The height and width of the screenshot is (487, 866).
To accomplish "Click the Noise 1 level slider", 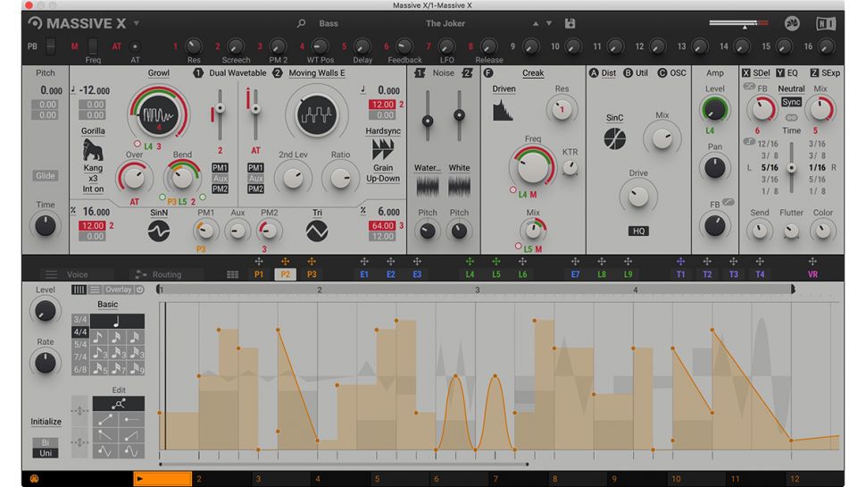I will coord(428,120).
